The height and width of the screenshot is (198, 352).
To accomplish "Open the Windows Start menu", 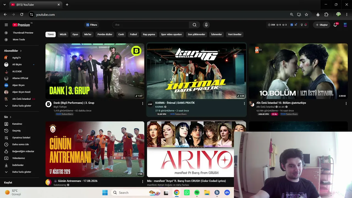I will (x=105, y=193).
